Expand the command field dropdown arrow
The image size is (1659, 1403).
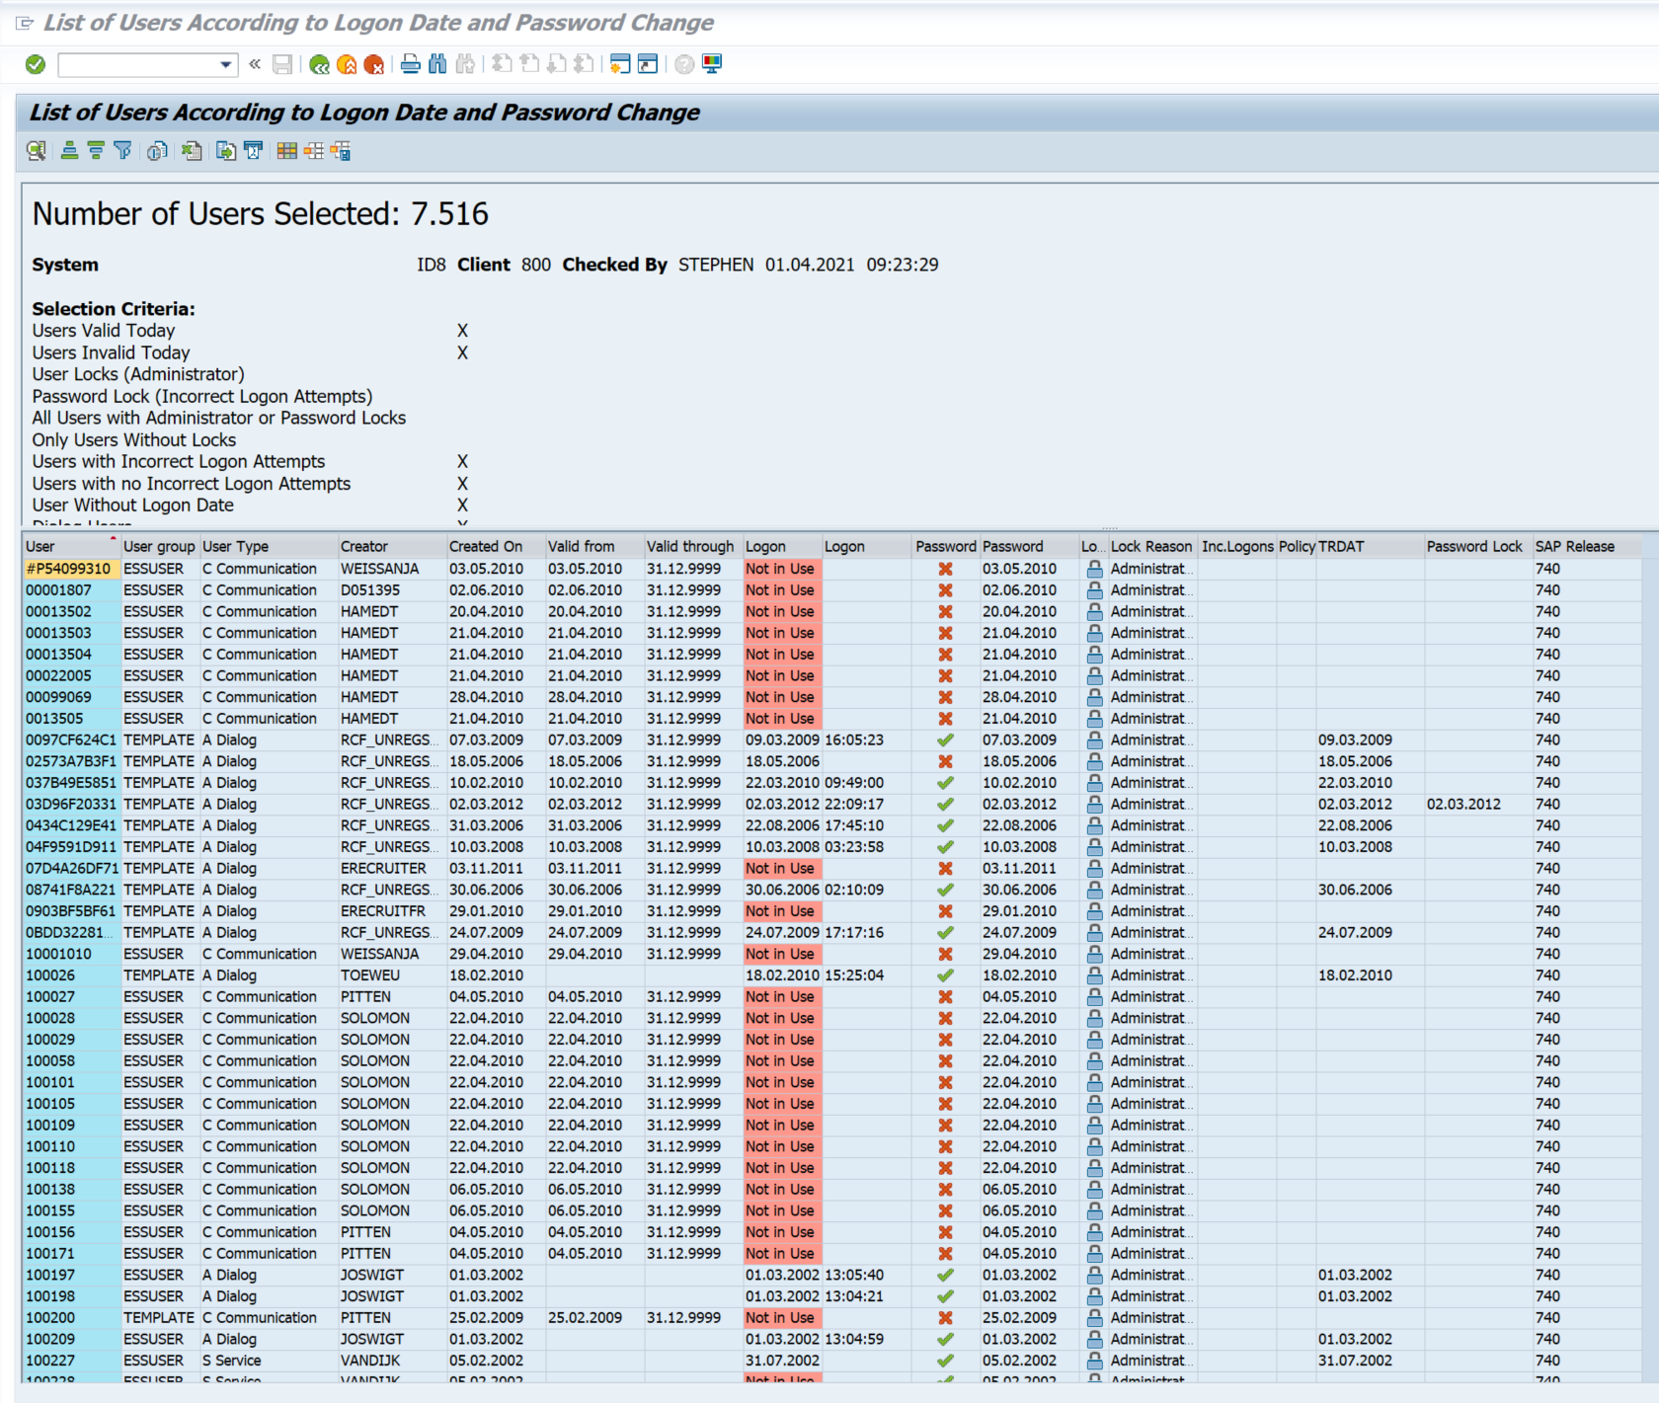226,65
